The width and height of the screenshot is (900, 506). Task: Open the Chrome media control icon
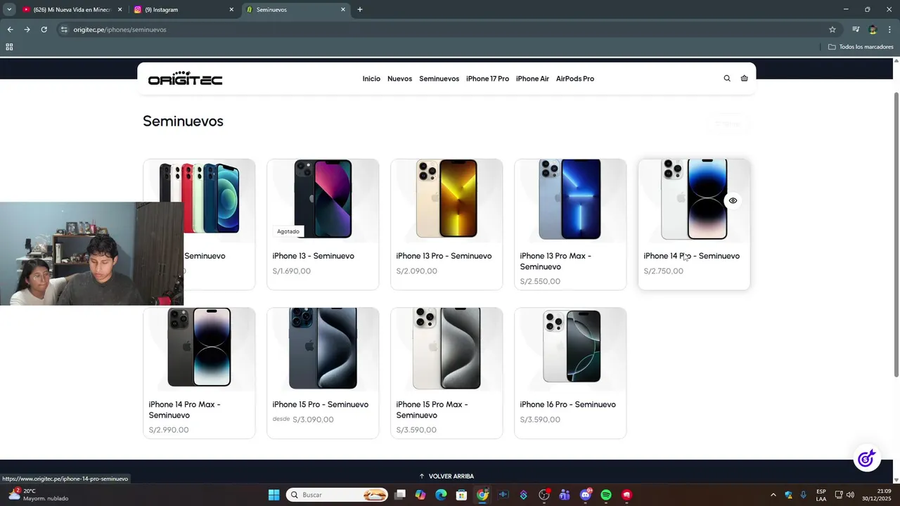(856, 30)
